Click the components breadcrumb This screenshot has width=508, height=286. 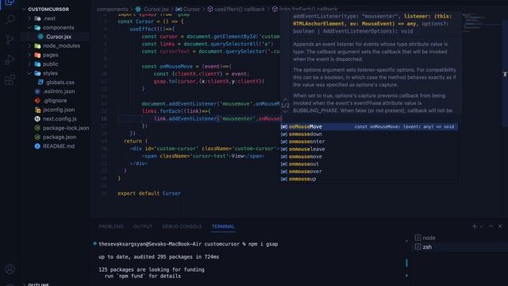click(x=113, y=9)
